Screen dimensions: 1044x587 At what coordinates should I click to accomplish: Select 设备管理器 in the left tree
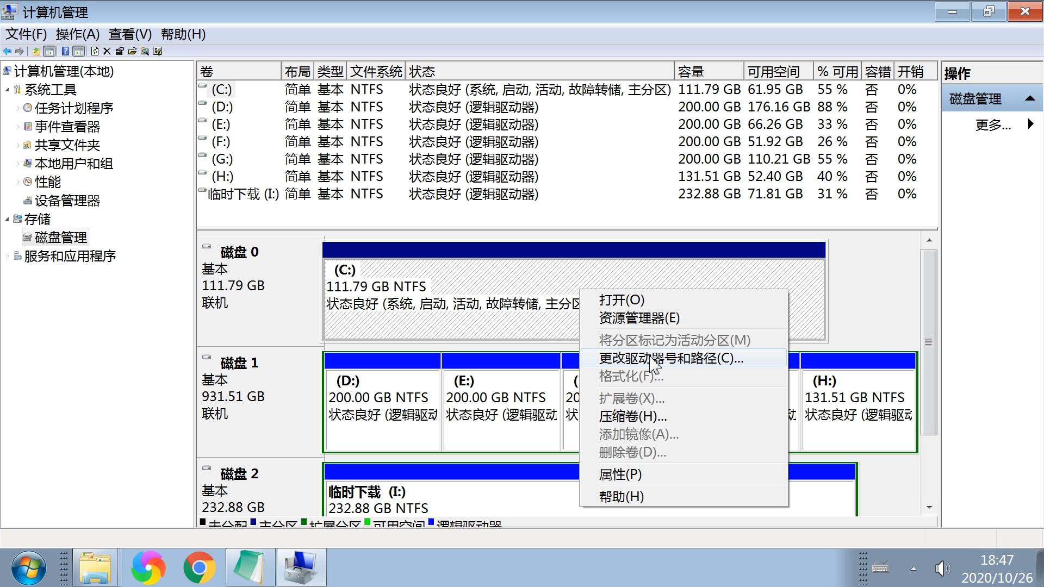tap(67, 201)
